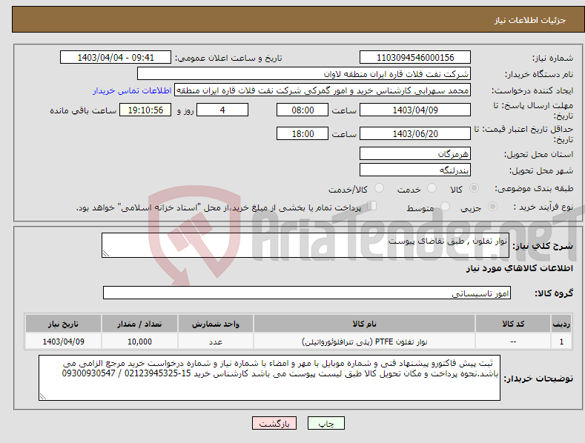Image resolution: width=585 pixels, height=443 pixels.
Task: Click the quantity cell 10,000
Action: tap(139, 342)
